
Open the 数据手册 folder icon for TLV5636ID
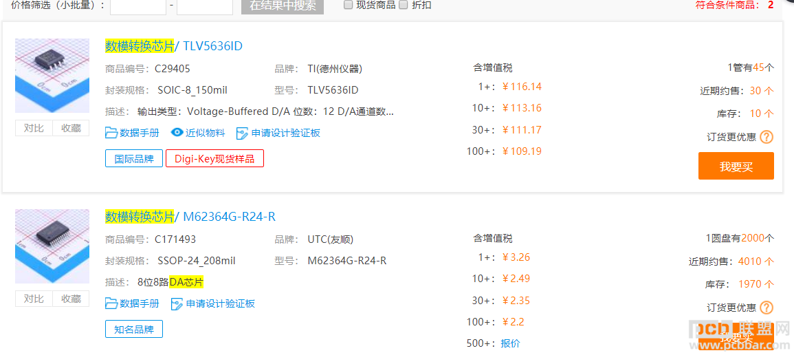[x=111, y=133]
